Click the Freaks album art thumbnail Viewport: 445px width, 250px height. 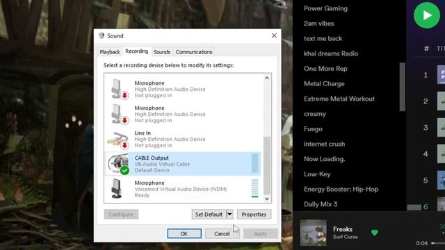314,233
